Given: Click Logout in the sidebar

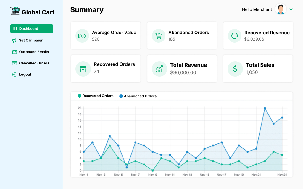Looking at the screenshot, I should pos(25,75).
